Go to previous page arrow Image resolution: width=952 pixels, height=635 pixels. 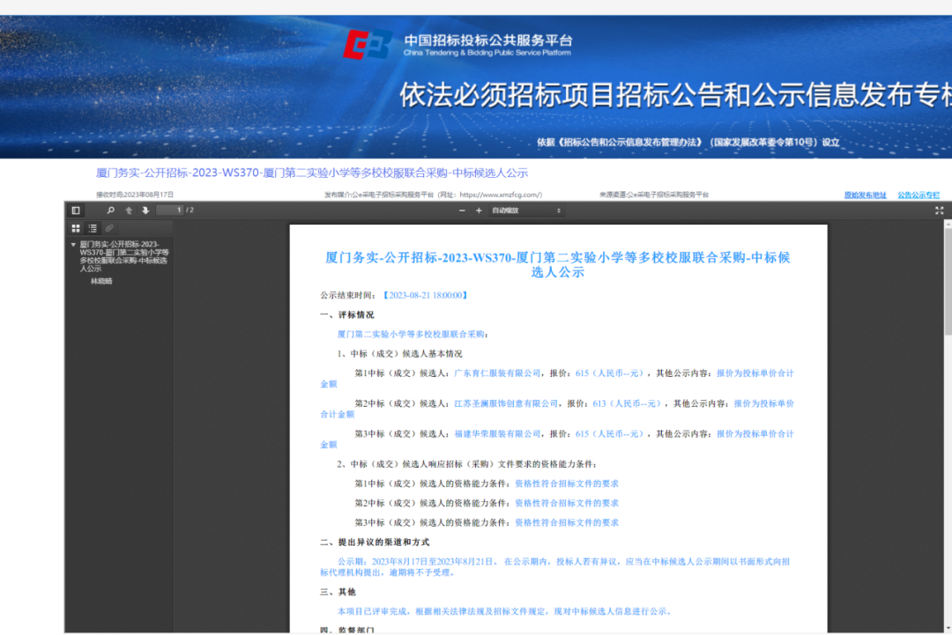click(129, 210)
